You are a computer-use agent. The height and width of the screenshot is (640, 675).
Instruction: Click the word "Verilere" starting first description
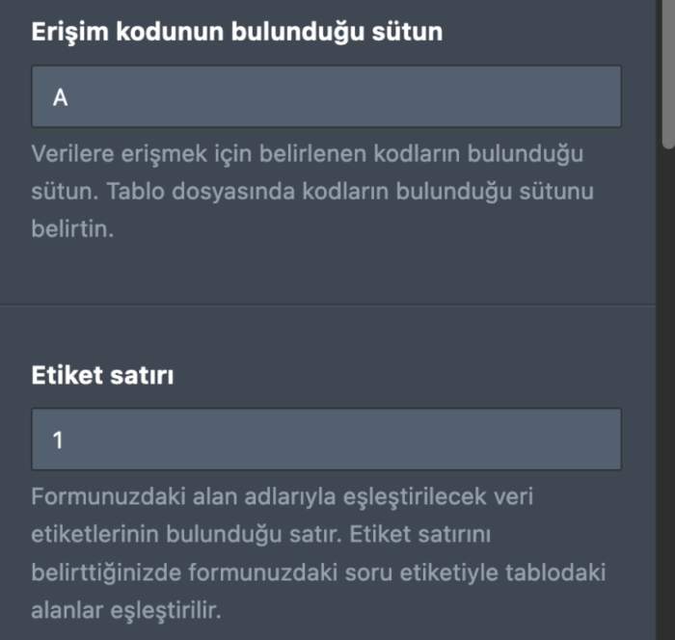pyautogui.click(x=69, y=154)
